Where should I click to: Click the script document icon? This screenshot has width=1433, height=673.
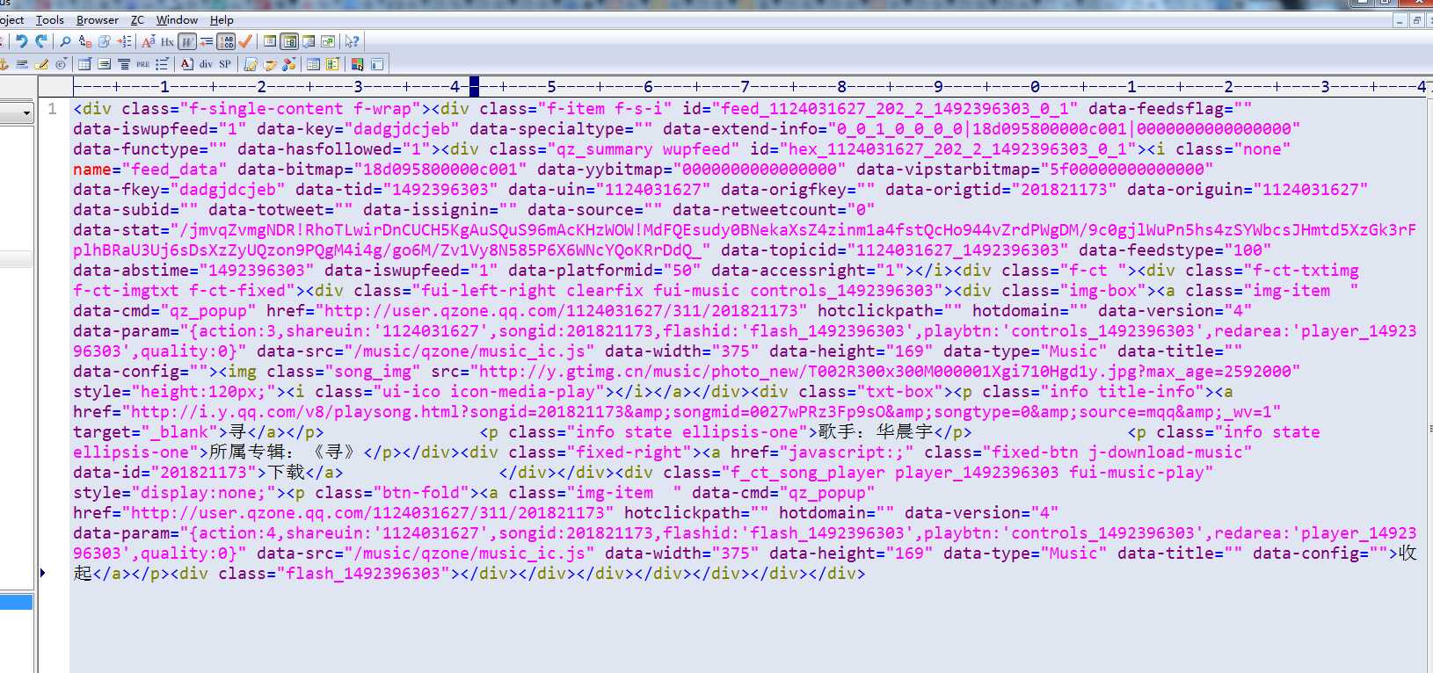(251, 64)
